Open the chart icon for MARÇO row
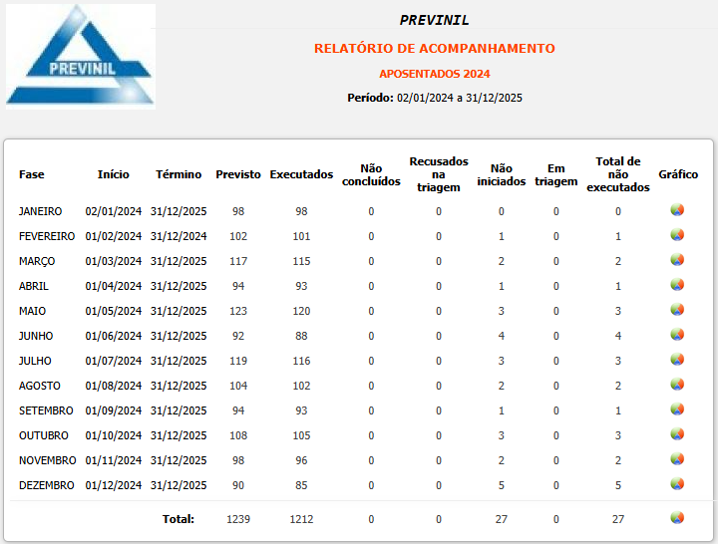 click(677, 260)
